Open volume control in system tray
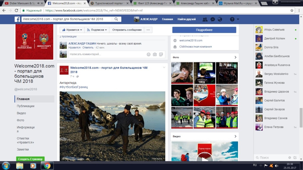The height and width of the screenshot is (170, 303). pyautogui.click(x=277, y=166)
